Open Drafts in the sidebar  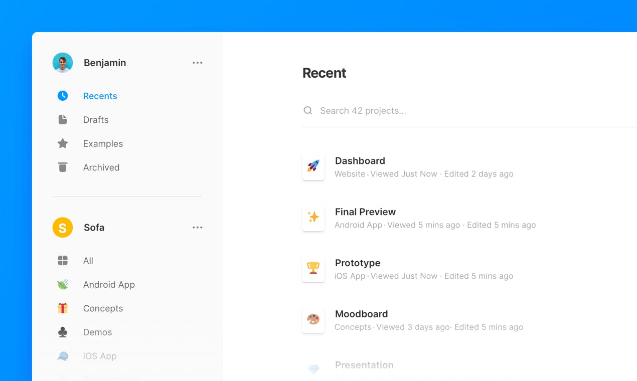tap(96, 120)
